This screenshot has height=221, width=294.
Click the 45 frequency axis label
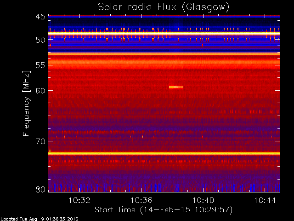point(40,17)
